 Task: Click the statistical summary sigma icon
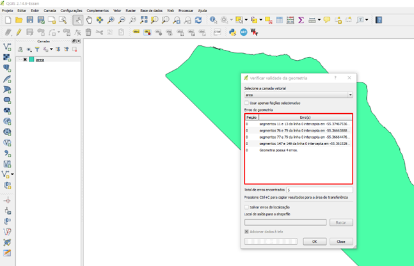coord(301,20)
